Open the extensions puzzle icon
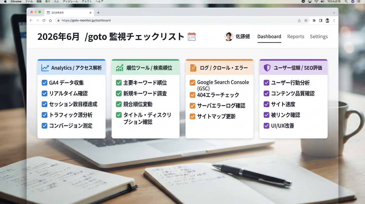This screenshot has height=204, width=365. (314, 20)
